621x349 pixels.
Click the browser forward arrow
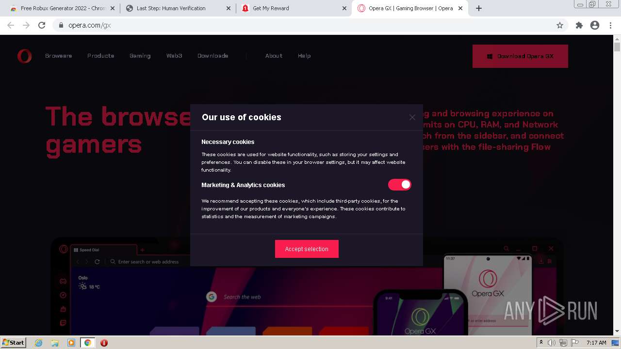[26, 25]
